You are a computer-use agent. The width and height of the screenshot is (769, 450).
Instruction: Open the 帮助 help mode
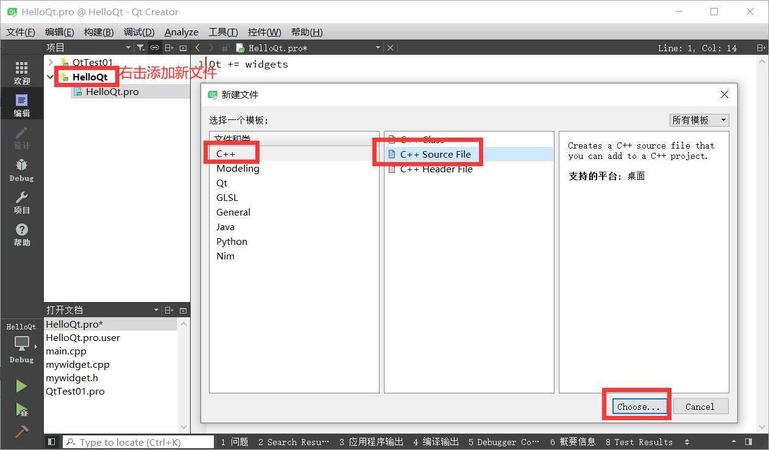click(x=21, y=234)
